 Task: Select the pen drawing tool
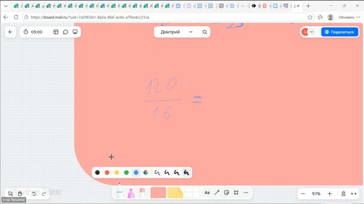[x=119, y=191]
